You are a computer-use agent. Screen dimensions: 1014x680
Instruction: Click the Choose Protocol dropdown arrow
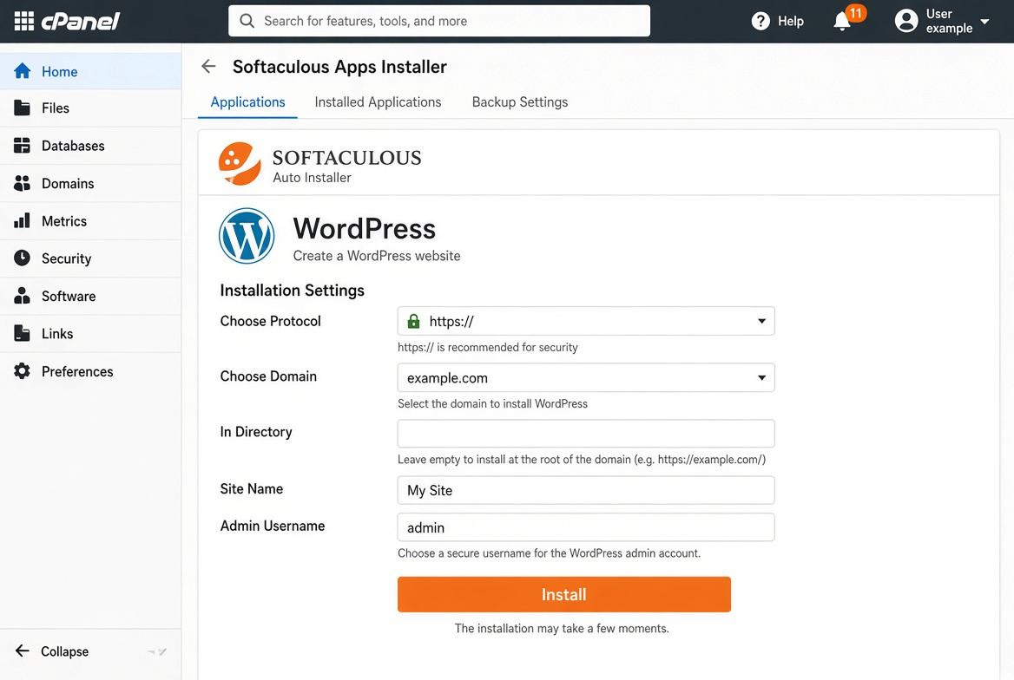tap(761, 321)
